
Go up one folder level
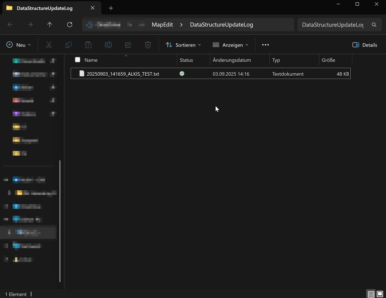coord(50,25)
